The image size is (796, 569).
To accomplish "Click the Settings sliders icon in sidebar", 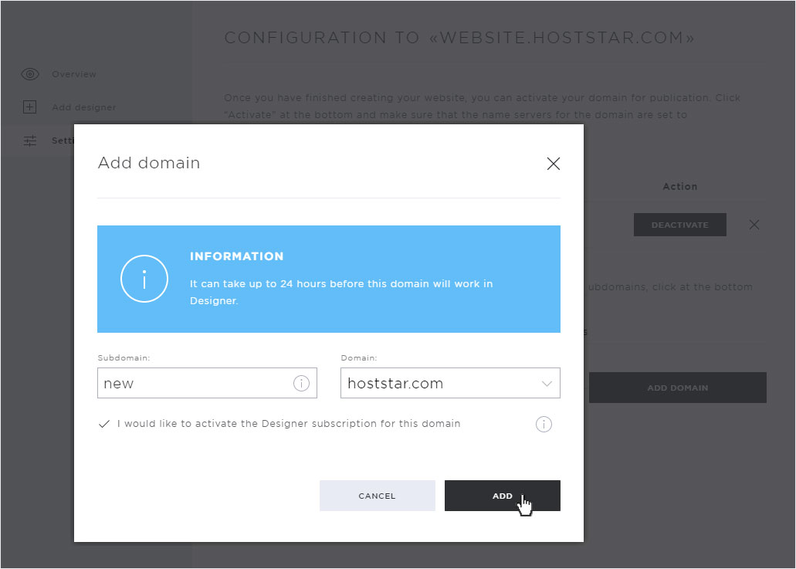I will coord(30,141).
